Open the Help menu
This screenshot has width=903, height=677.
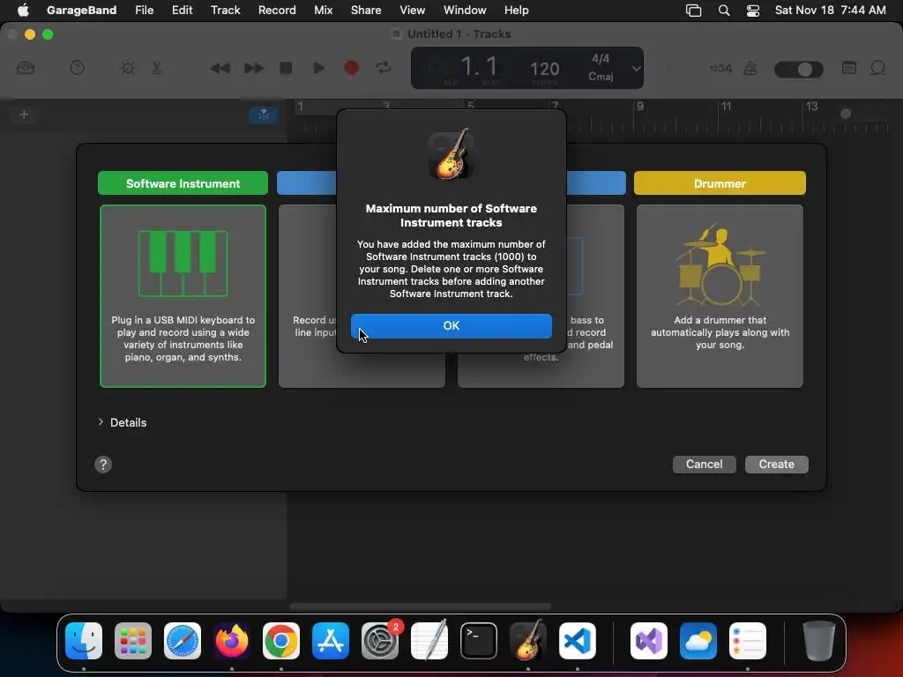516,10
